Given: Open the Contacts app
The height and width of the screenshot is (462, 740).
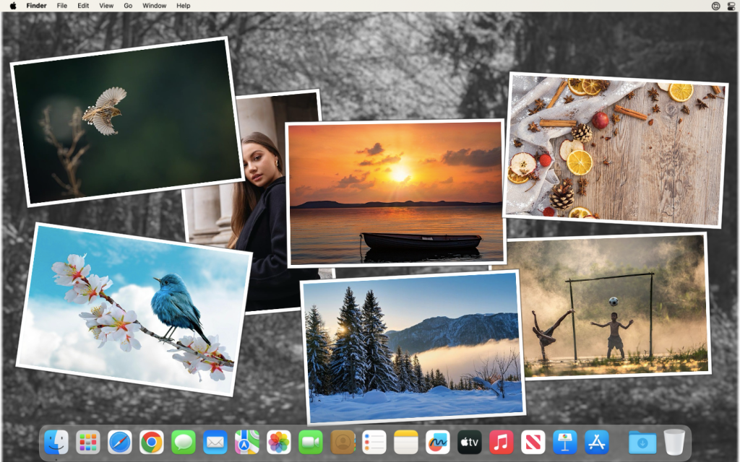Looking at the screenshot, I should 343,443.
